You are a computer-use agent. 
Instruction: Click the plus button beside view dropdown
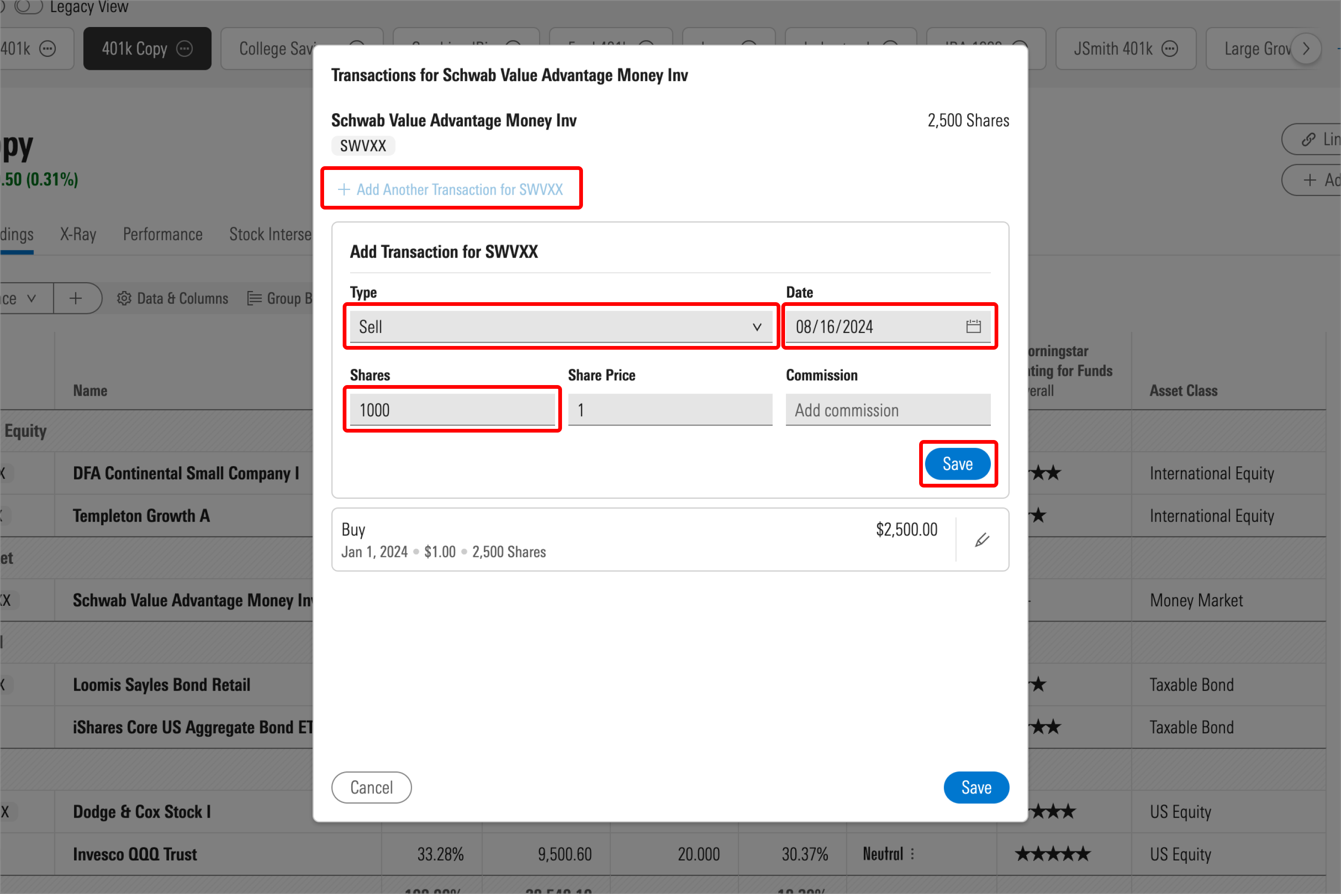pyautogui.click(x=76, y=298)
